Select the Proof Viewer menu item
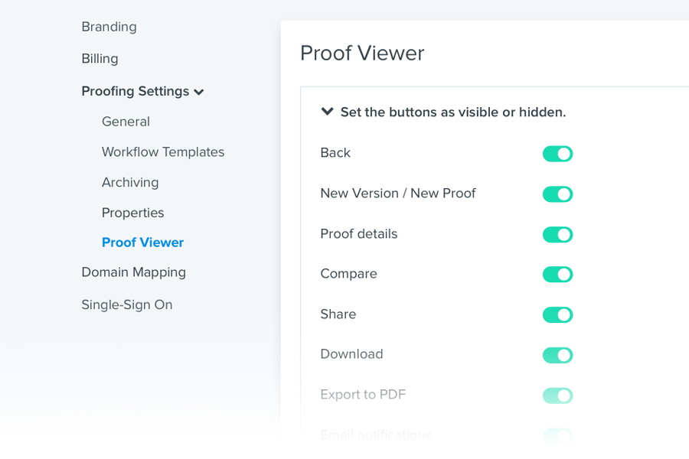Image resolution: width=689 pixels, height=459 pixels. click(142, 242)
